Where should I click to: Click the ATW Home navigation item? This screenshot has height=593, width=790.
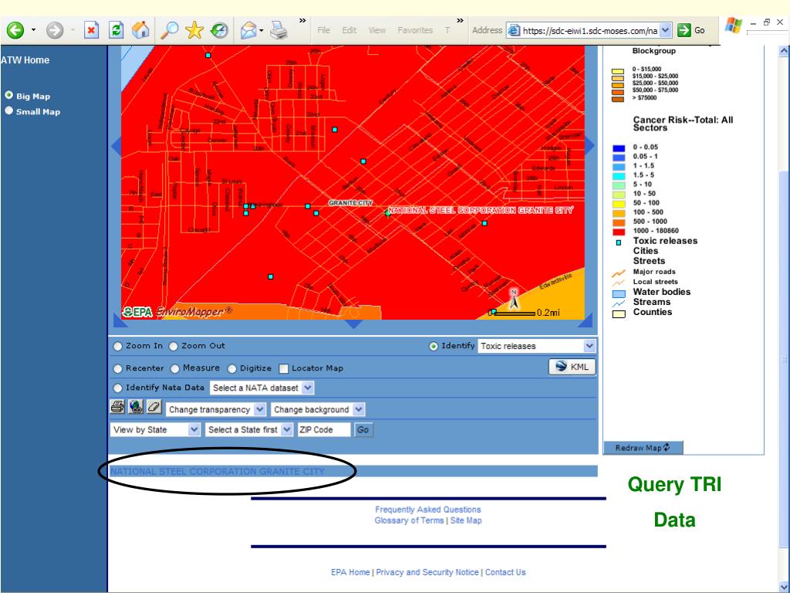[x=25, y=60]
